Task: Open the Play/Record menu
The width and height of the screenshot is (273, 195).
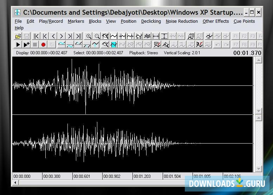Action: tap(51, 21)
